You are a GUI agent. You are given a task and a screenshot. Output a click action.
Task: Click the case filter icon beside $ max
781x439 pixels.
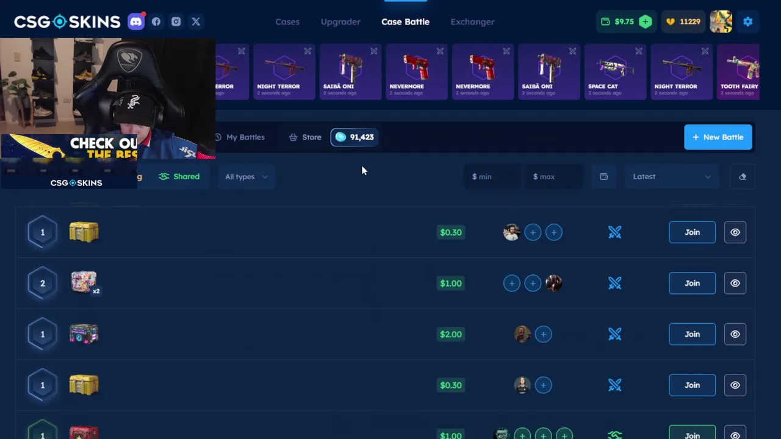click(603, 177)
